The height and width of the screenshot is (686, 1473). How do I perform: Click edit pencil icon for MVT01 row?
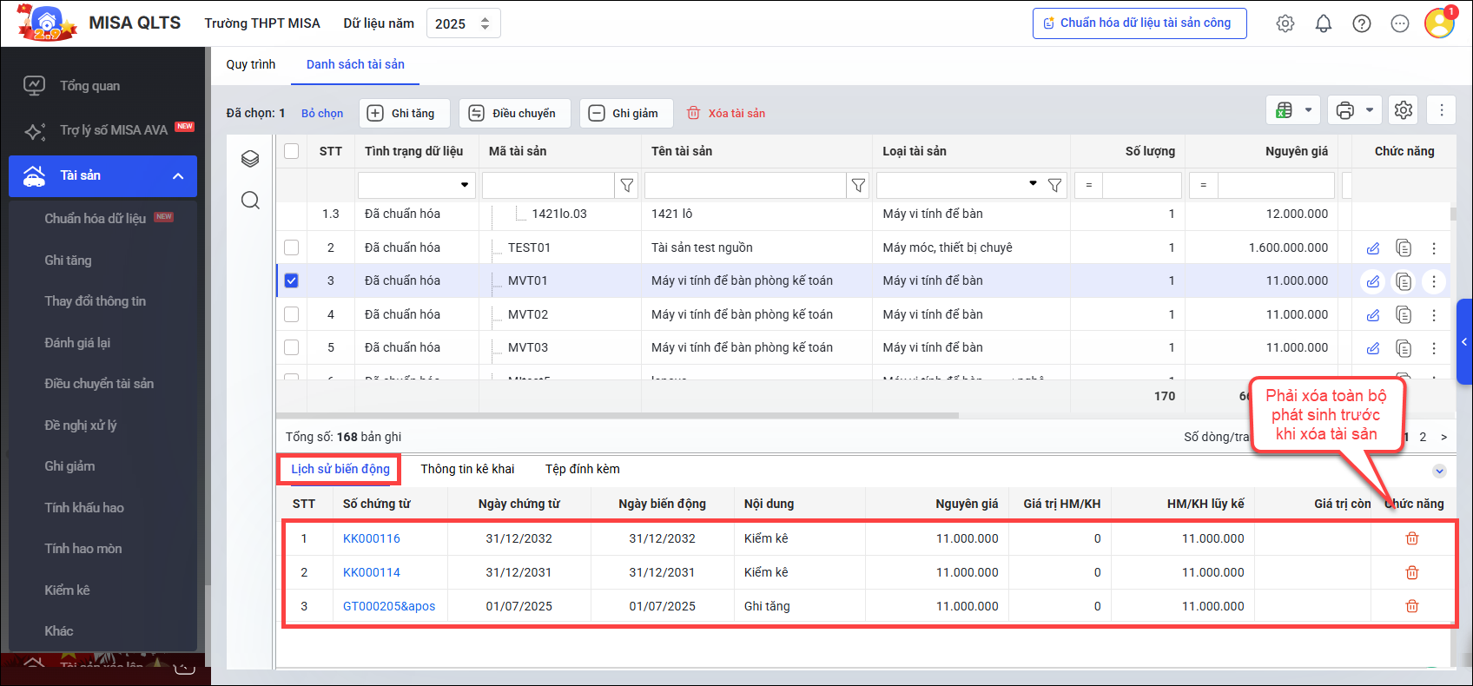(x=1372, y=281)
